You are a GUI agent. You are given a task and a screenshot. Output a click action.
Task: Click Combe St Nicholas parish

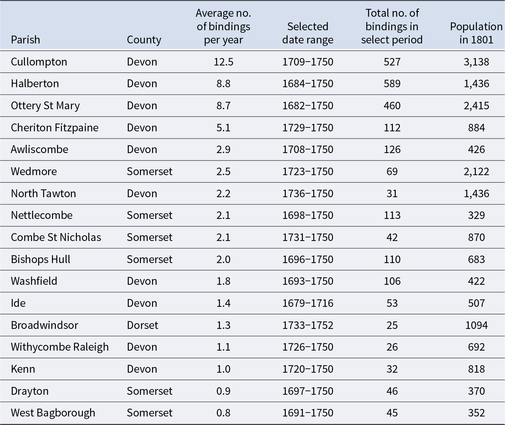[x=56, y=237]
